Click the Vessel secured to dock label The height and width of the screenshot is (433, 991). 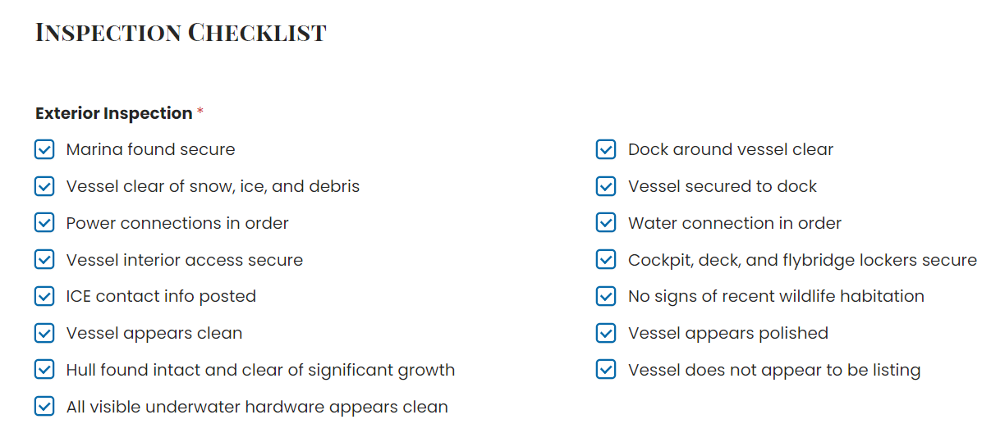point(722,187)
